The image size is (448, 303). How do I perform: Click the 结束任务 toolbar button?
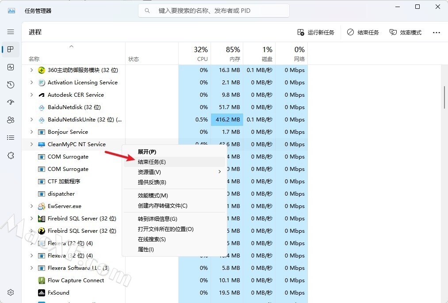pos(363,33)
